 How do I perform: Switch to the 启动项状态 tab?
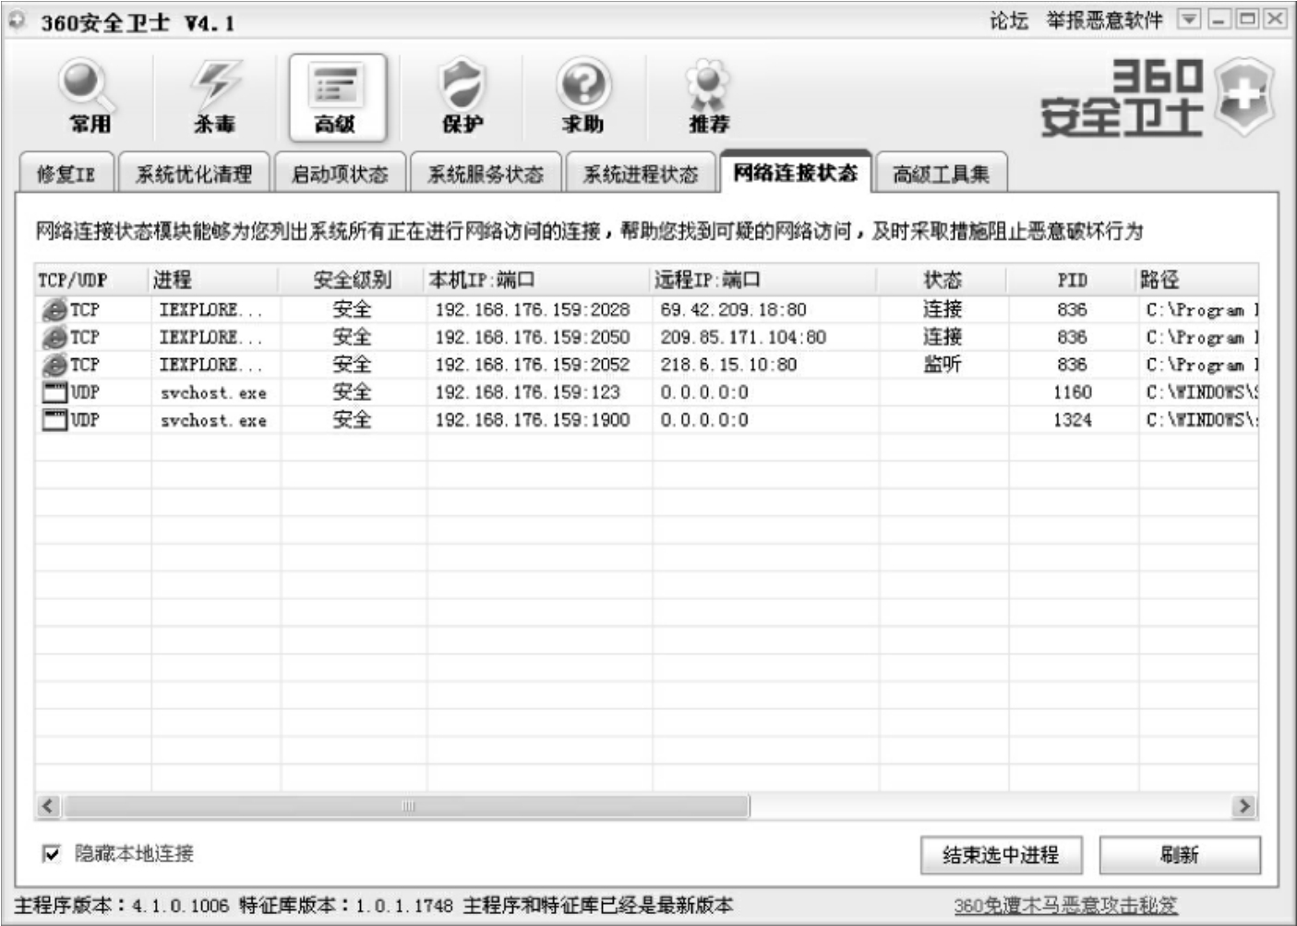(x=340, y=174)
